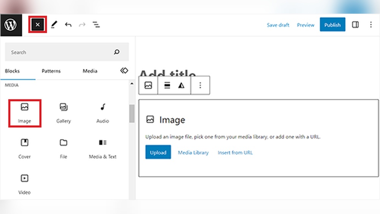Click the Image placeholder heading text
Screen dimensions: 380x214
click(x=172, y=120)
